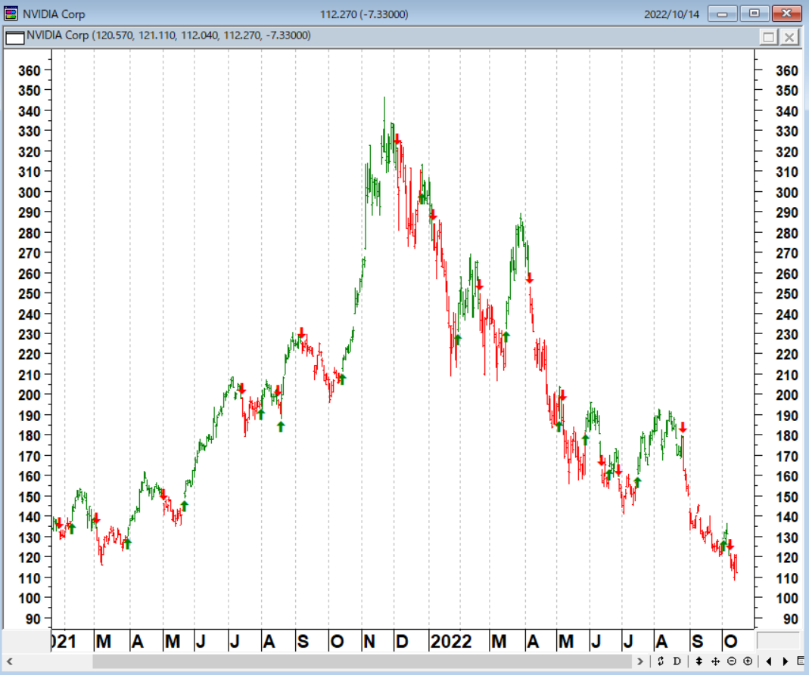Close the inner NVIDIA Corp chart pane
Screen dimensions: 809x675
(789, 37)
